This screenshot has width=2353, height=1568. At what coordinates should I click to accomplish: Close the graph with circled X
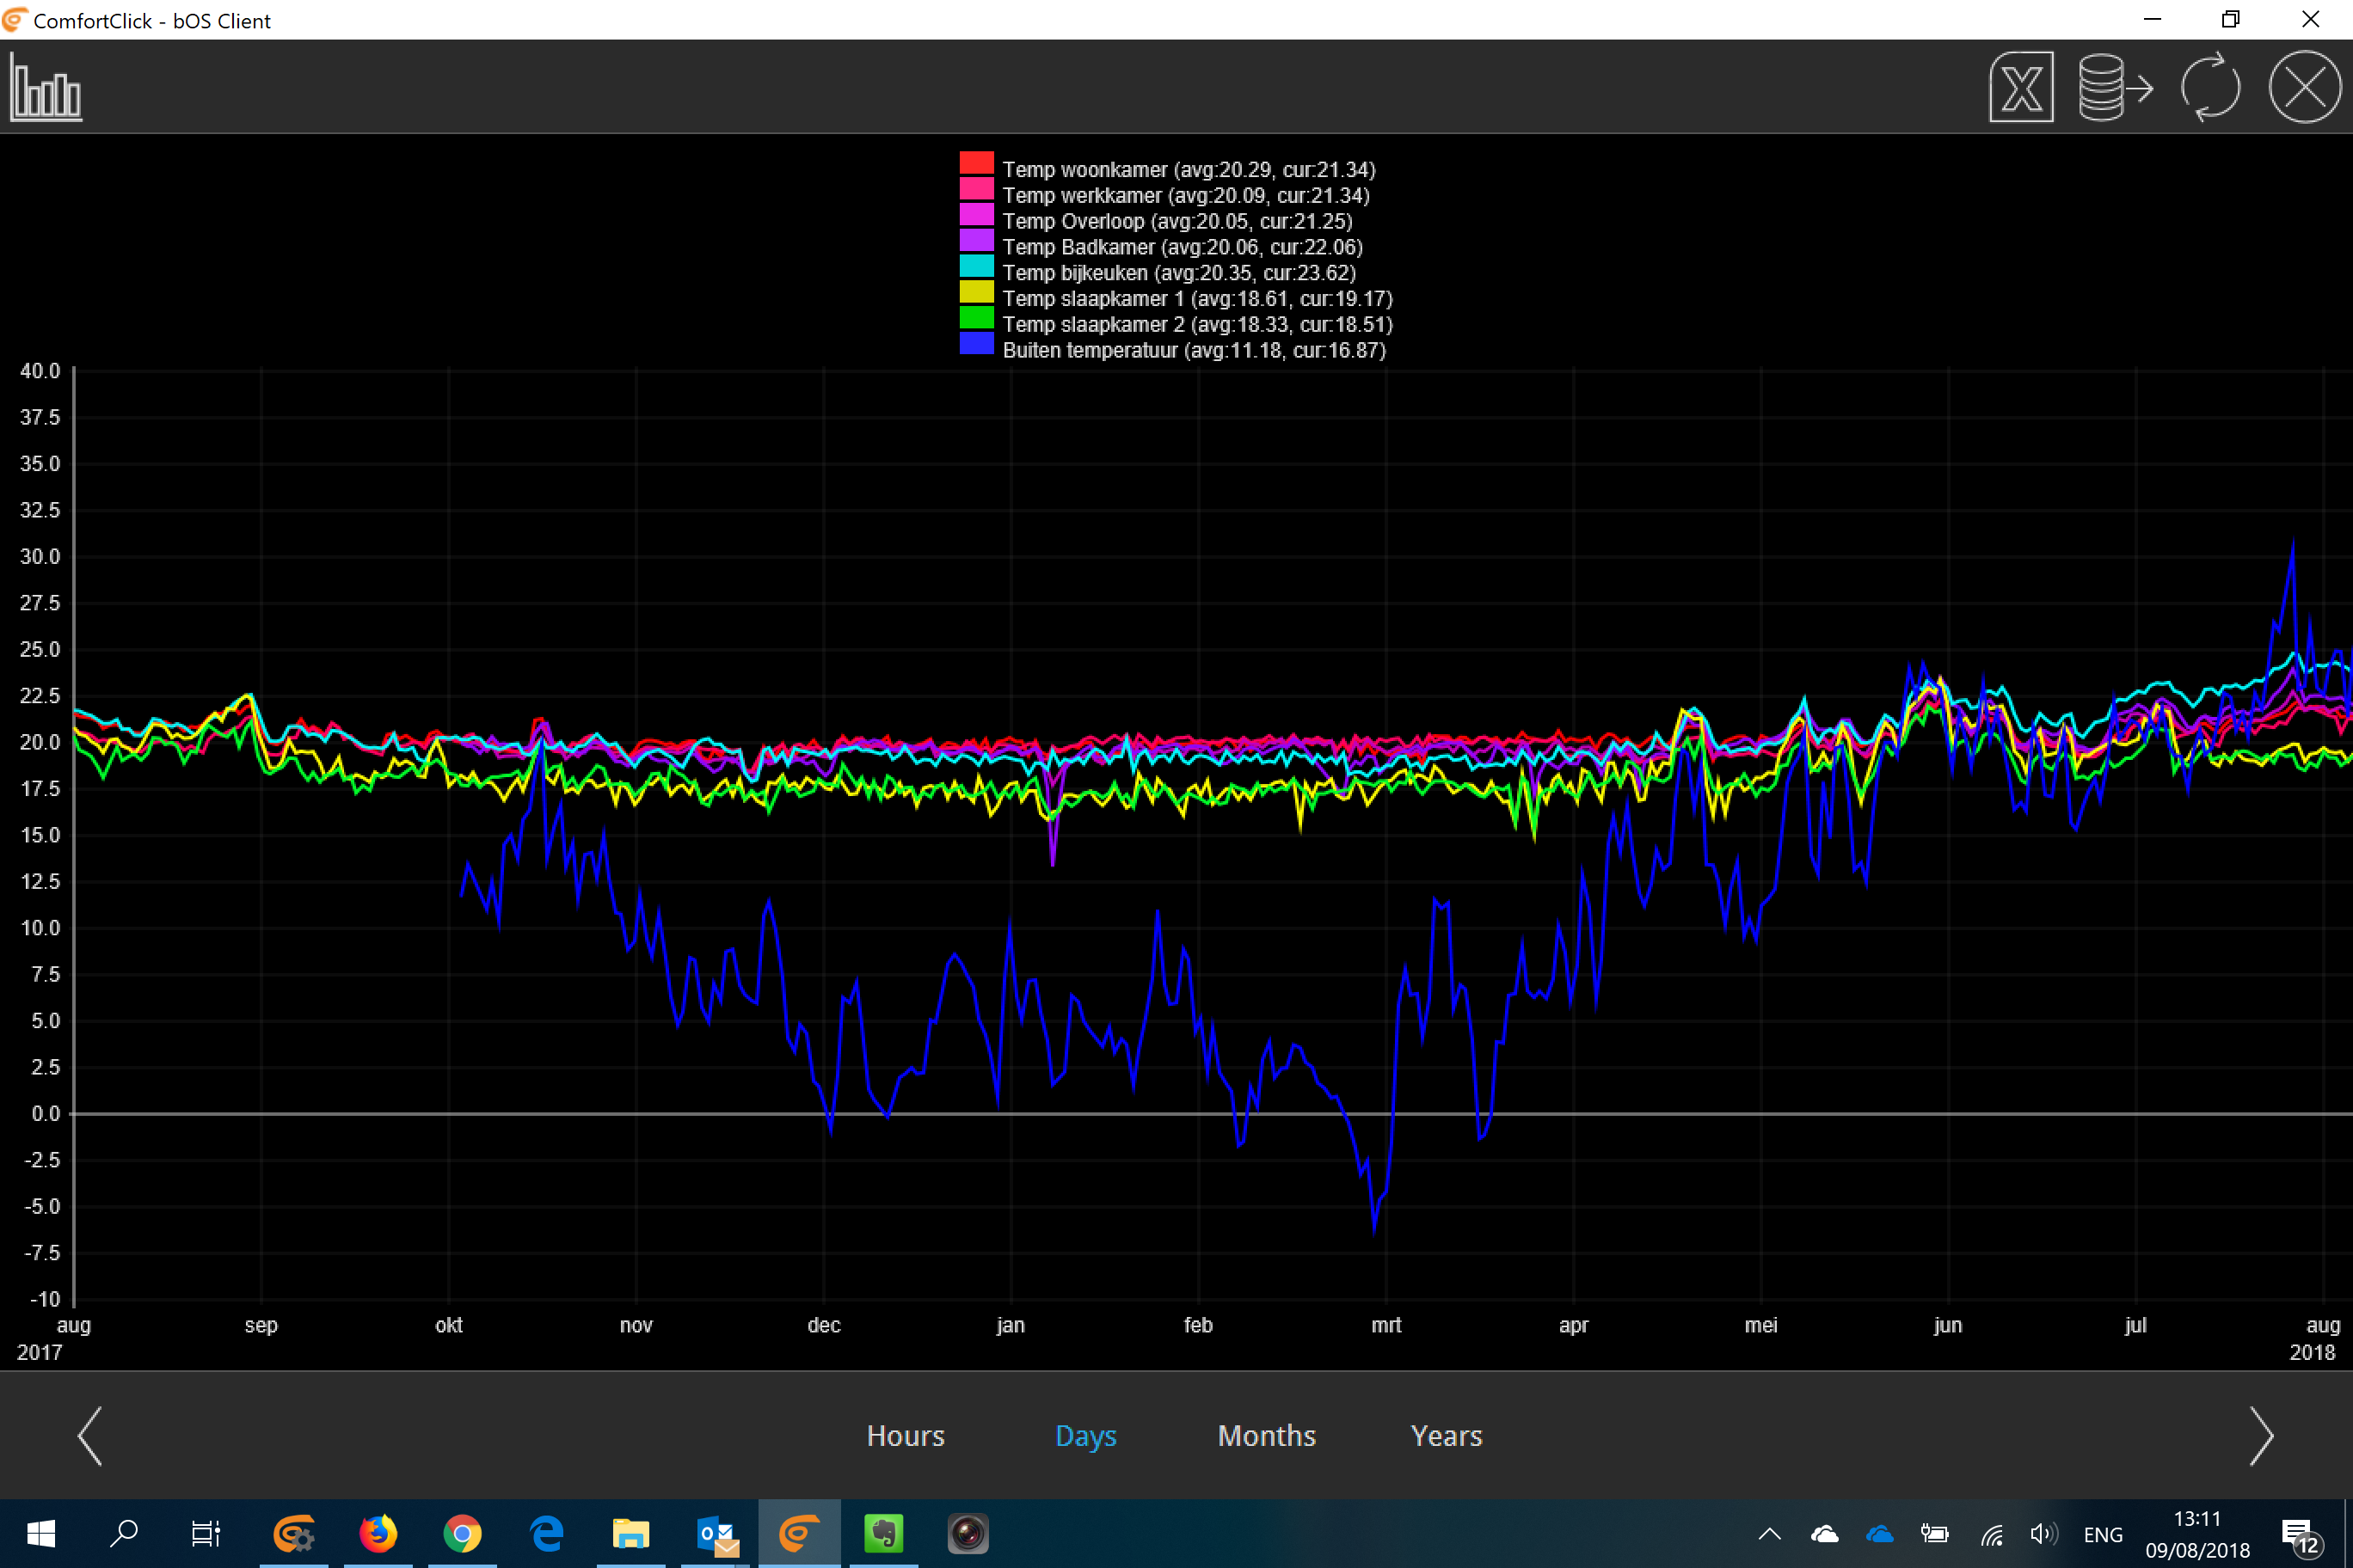(x=2303, y=88)
